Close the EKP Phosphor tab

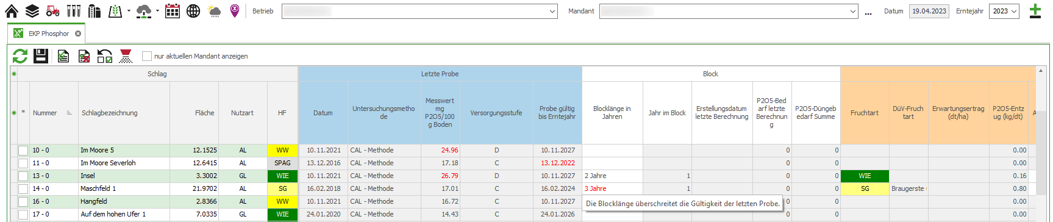(x=78, y=34)
